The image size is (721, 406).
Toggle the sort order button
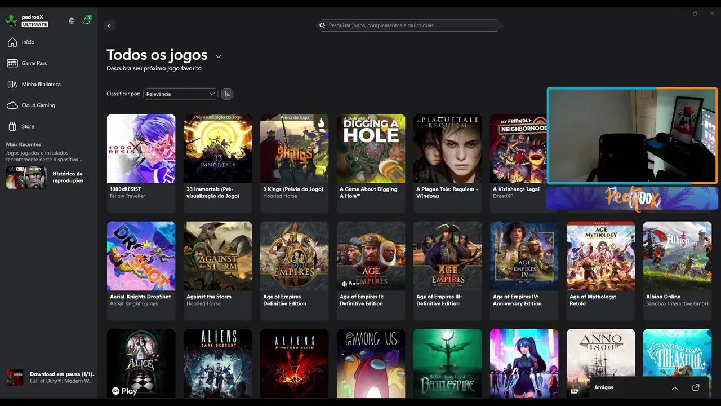click(x=227, y=94)
